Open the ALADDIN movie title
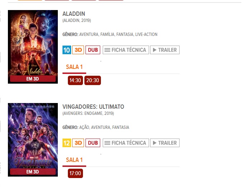The image size is (246, 187). click(x=74, y=14)
